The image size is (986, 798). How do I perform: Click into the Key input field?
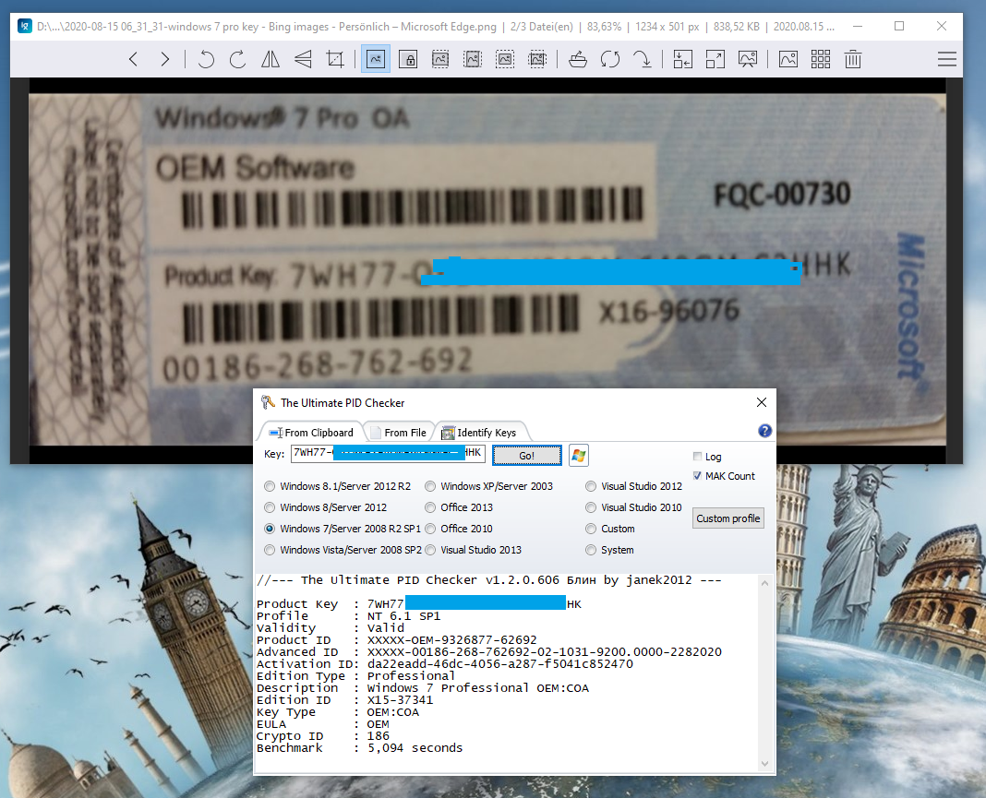coord(388,454)
